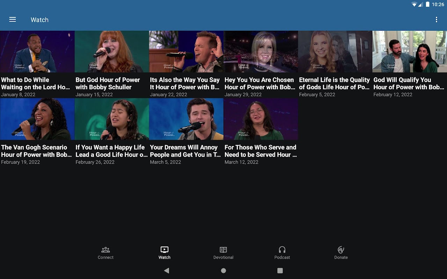
Task: Select 'For Those Who Serve' title
Action: 261,151
